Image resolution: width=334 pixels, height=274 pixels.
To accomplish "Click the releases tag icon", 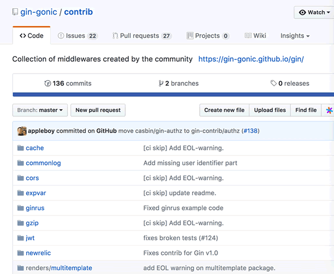I will point(273,84).
